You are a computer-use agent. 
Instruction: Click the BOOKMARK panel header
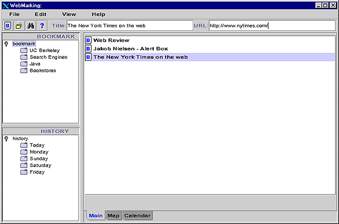point(41,36)
